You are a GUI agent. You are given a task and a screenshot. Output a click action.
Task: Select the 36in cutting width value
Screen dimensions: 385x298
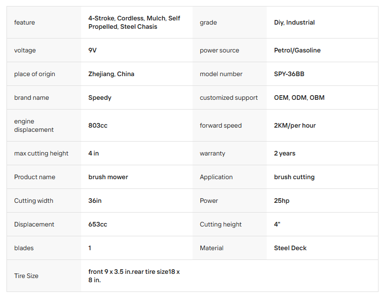coord(95,201)
